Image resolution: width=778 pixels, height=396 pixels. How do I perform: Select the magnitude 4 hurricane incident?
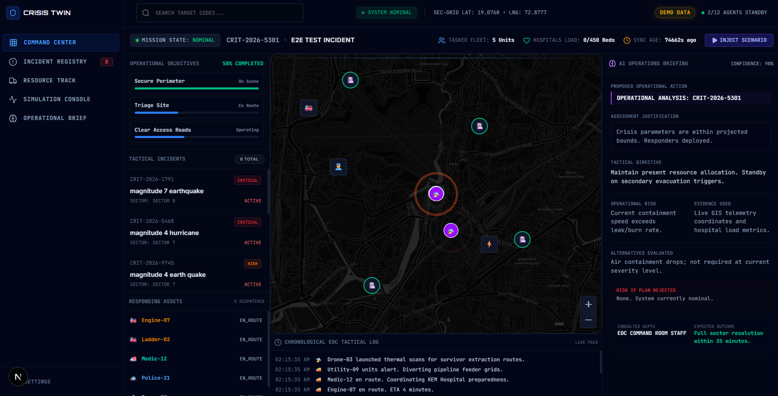click(x=196, y=232)
